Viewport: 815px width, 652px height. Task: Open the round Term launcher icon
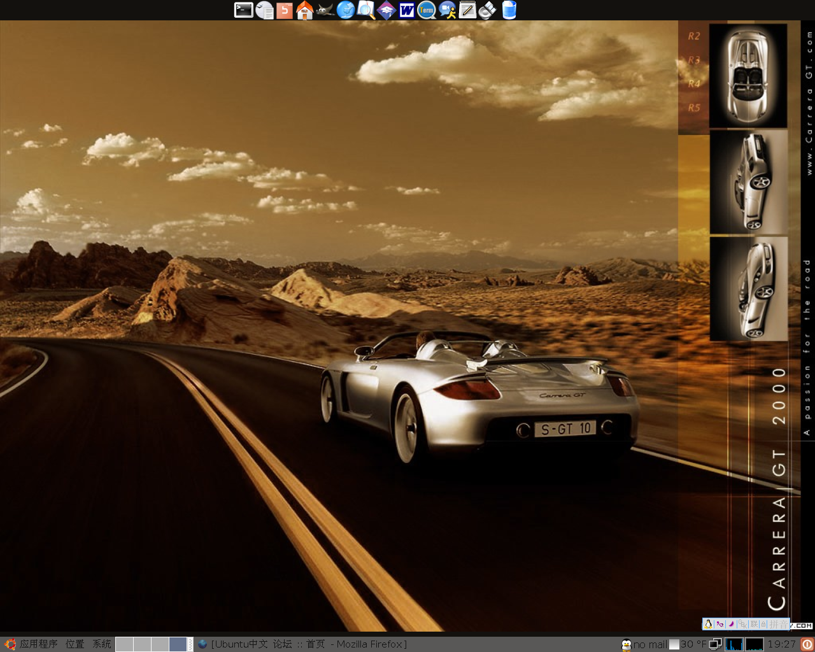tap(427, 10)
